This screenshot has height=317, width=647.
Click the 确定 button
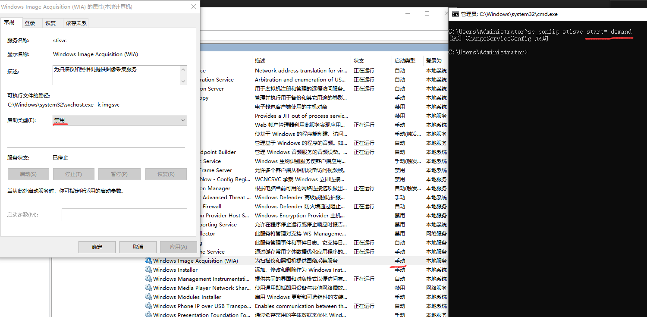[x=97, y=247]
